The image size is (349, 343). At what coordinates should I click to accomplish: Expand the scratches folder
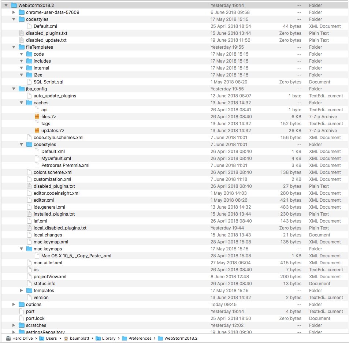click(x=14, y=325)
